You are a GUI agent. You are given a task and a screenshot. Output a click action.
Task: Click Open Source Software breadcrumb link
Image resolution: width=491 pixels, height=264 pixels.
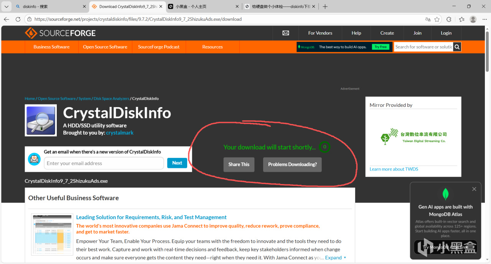pyautogui.click(x=57, y=99)
